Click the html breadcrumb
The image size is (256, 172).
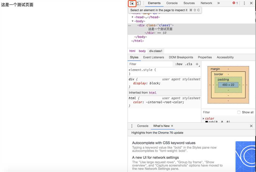coord(132,51)
